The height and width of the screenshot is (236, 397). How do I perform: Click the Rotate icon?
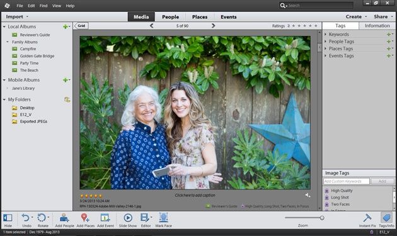42,218
